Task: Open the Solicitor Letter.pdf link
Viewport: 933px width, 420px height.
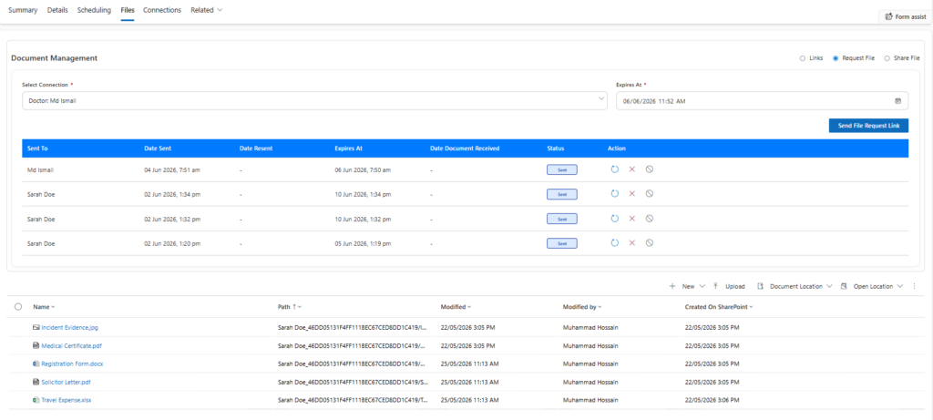Action: point(66,382)
